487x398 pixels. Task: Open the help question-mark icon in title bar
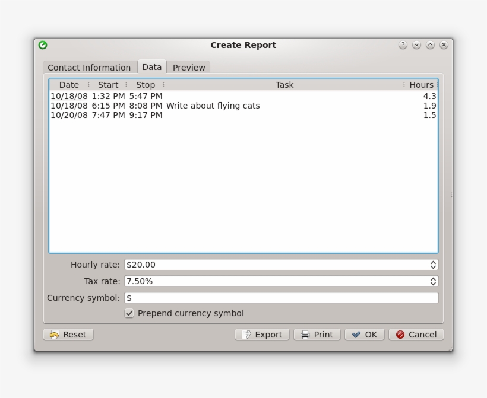pyautogui.click(x=403, y=44)
